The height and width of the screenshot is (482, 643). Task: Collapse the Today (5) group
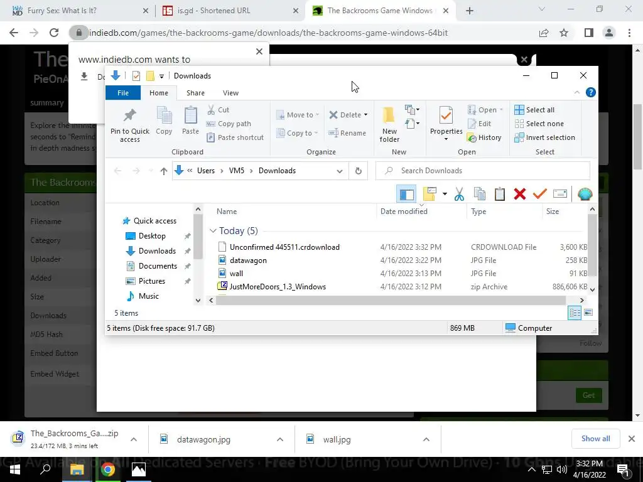point(212,231)
